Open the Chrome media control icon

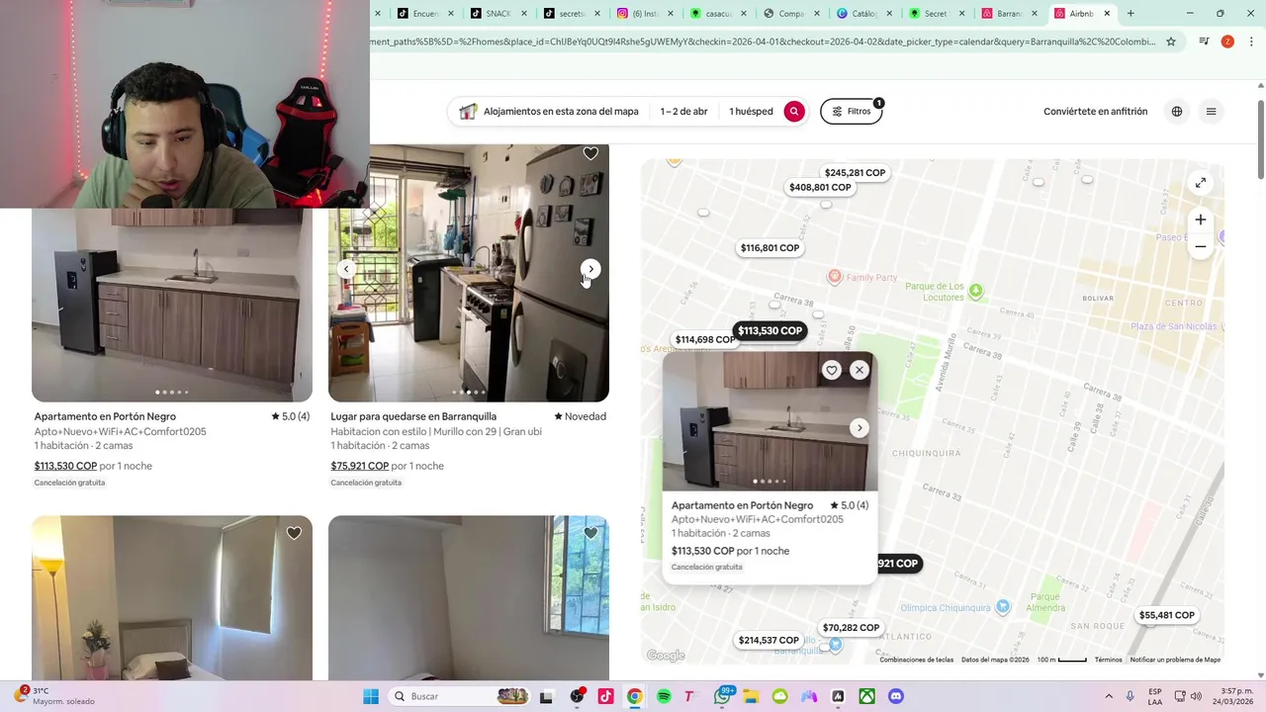click(x=1204, y=42)
